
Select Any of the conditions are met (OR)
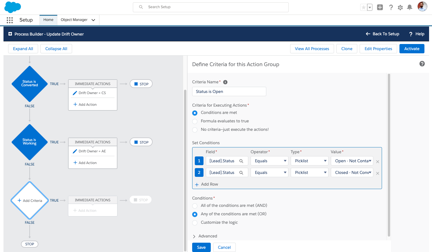[195, 214]
